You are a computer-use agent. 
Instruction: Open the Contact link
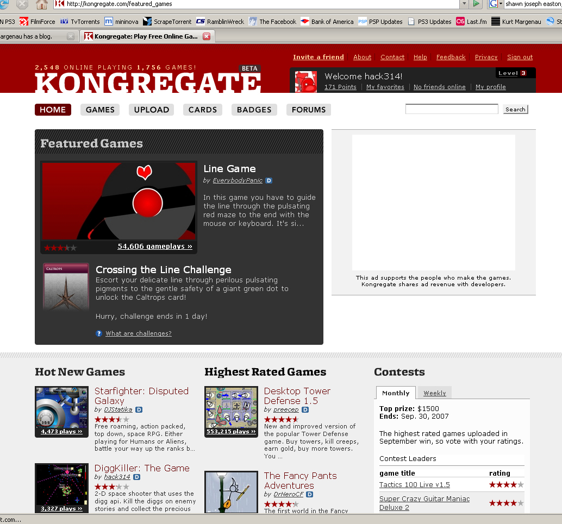(392, 57)
